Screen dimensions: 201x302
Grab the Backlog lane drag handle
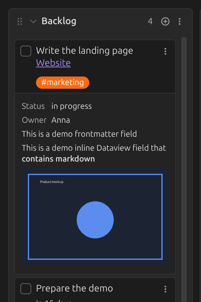coord(20,21)
